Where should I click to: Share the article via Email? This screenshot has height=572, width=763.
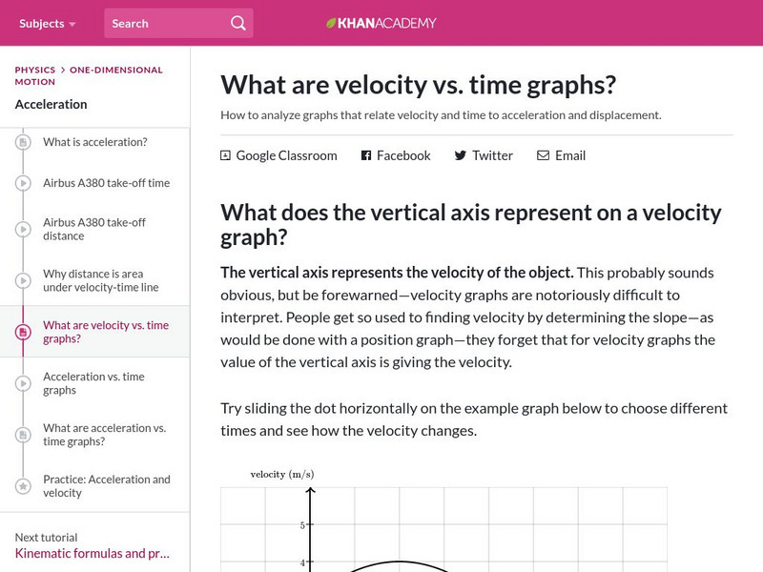point(561,154)
